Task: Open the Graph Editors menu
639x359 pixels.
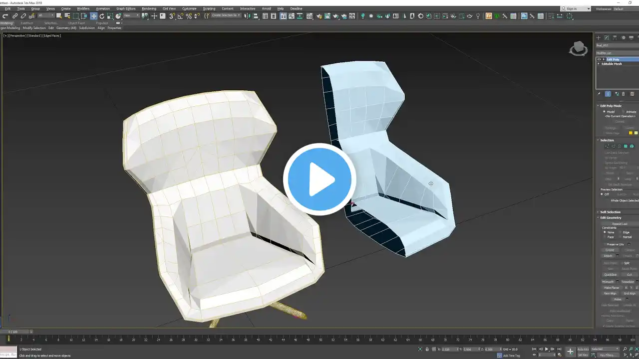Action: [x=126, y=8]
